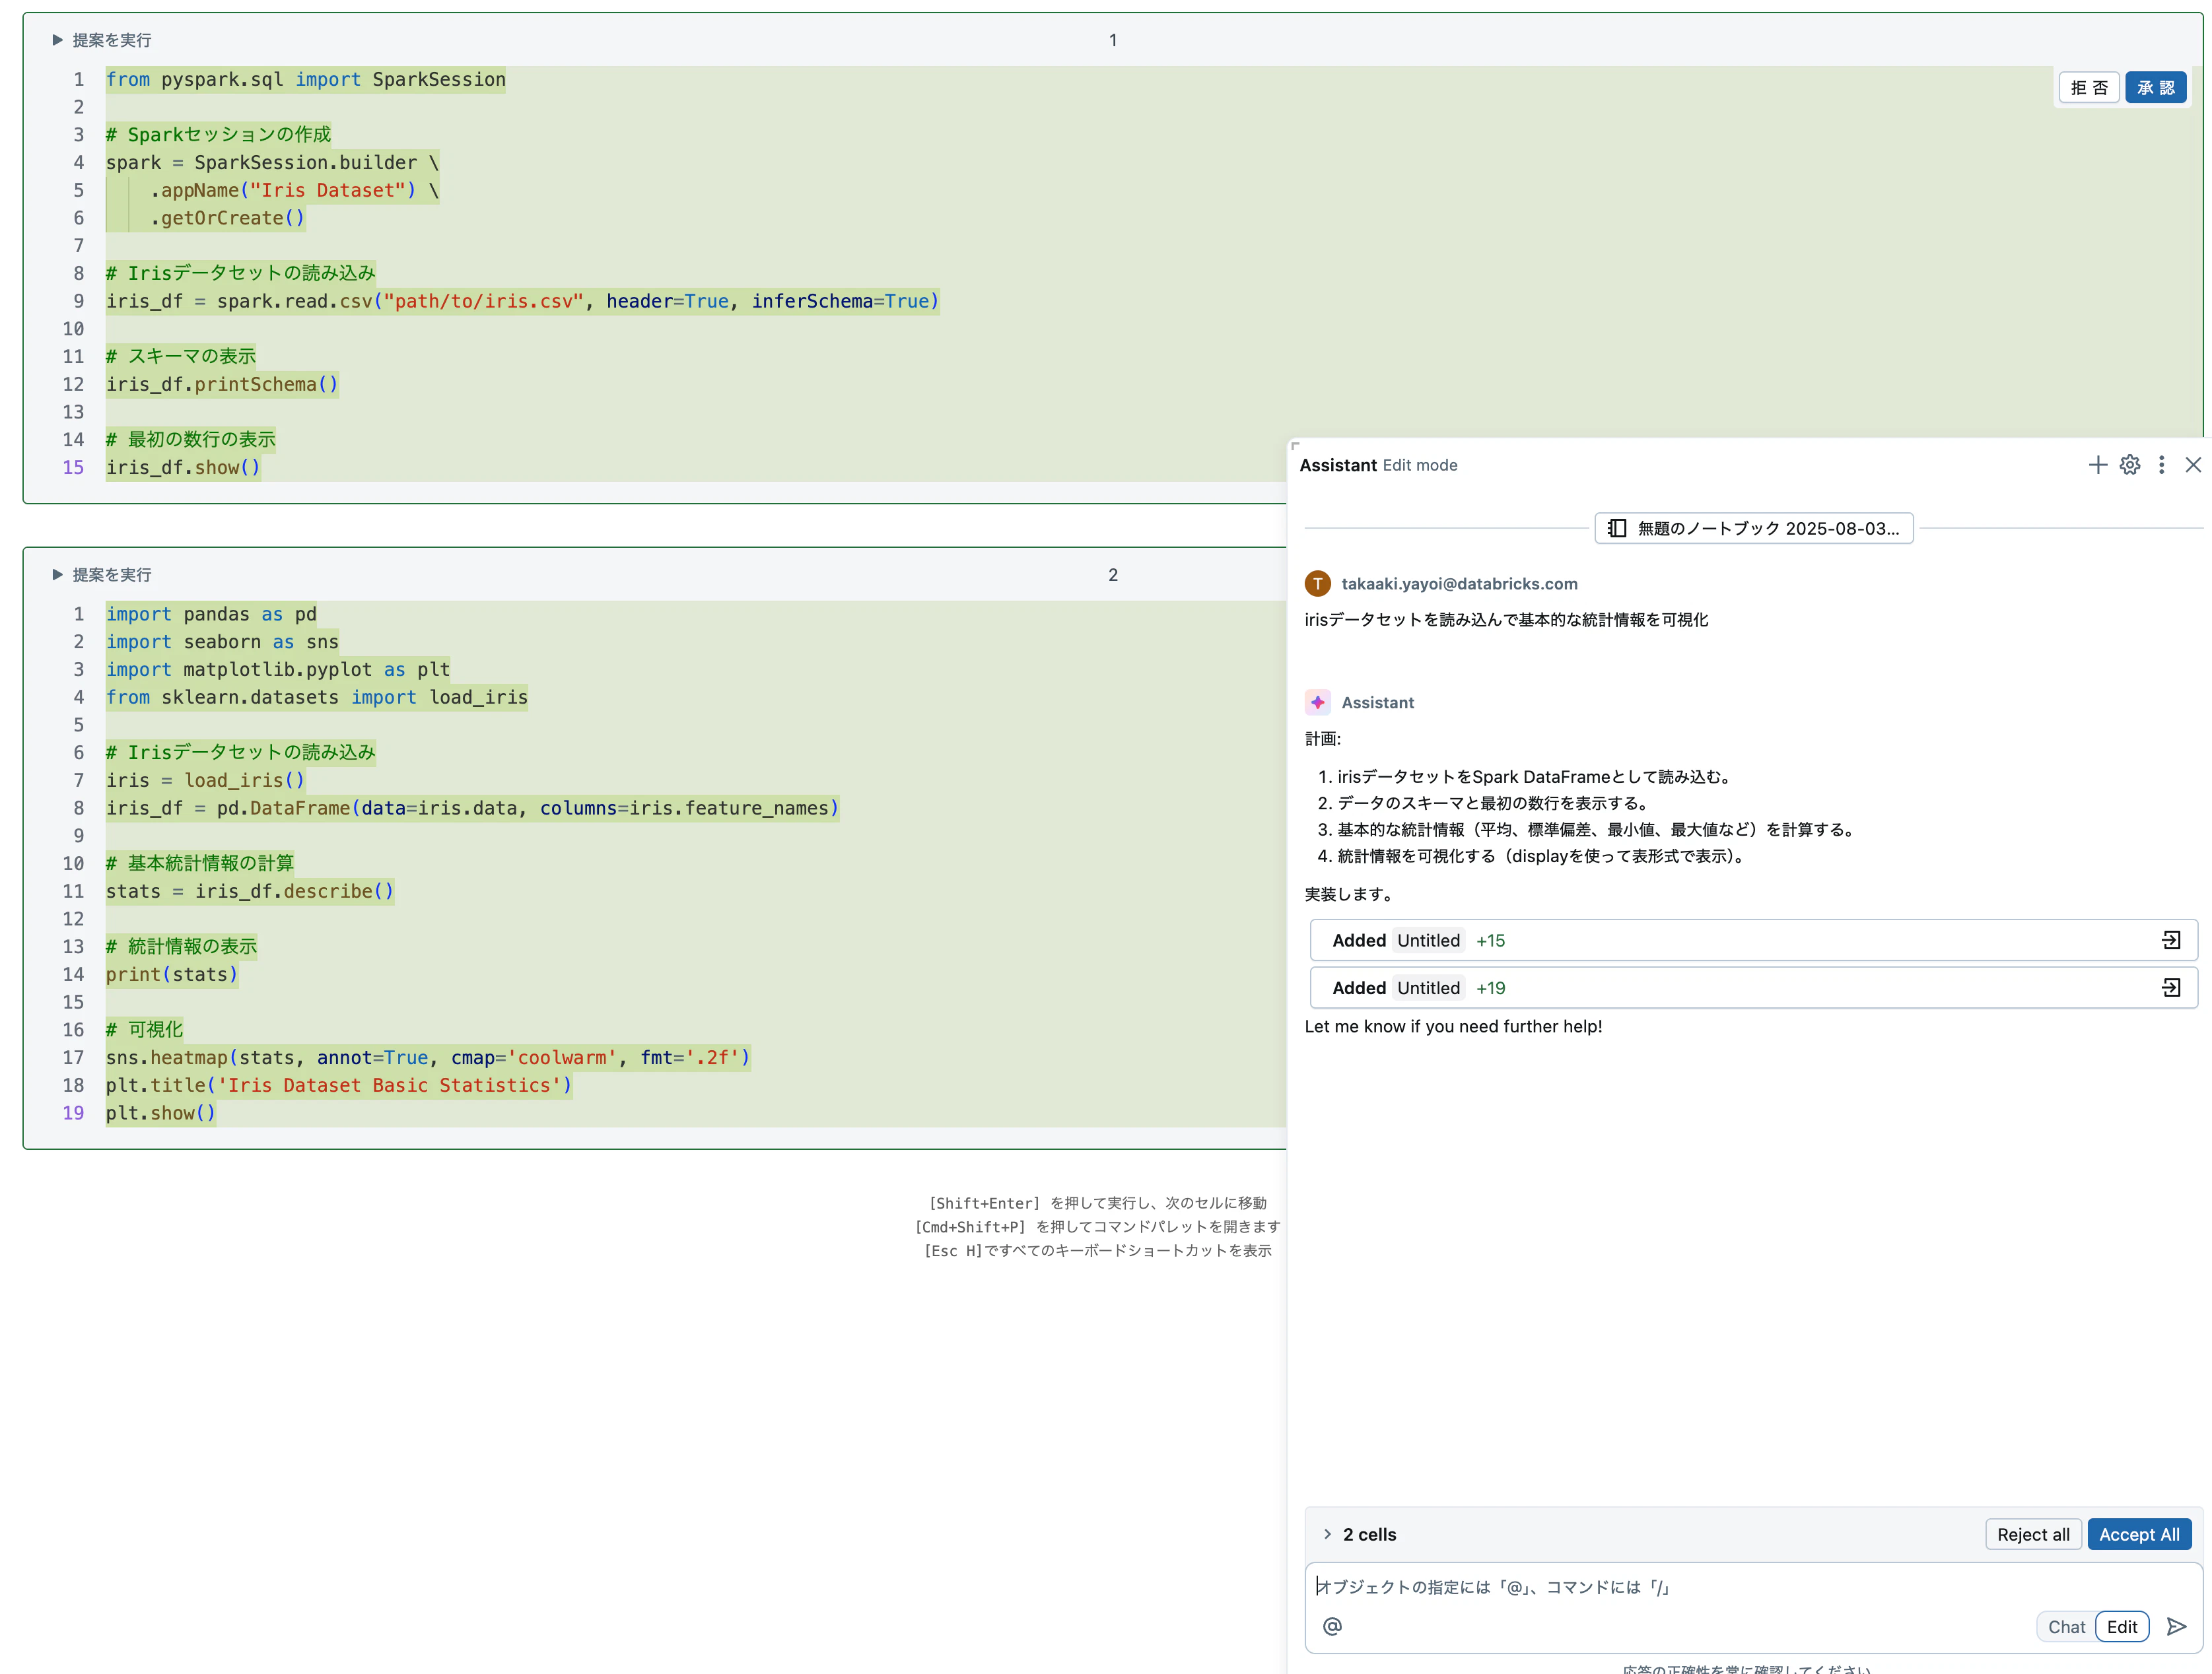Click the takaaki.yayoi@databricks.com user avatar
This screenshot has width=2212, height=1674.
[1317, 584]
